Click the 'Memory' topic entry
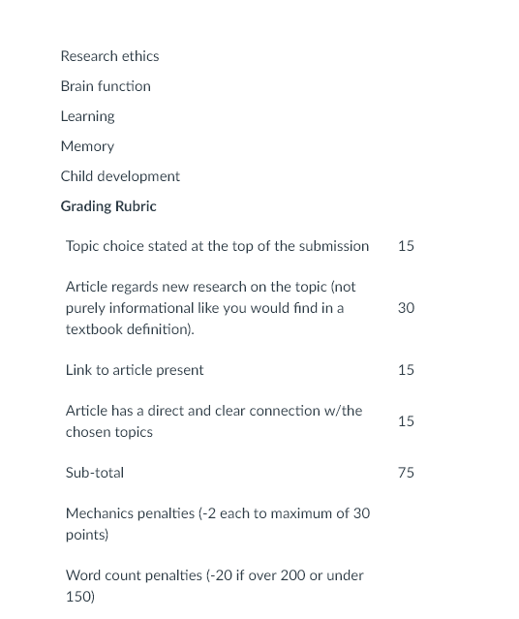This screenshot has height=619, width=519. coord(87,146)
